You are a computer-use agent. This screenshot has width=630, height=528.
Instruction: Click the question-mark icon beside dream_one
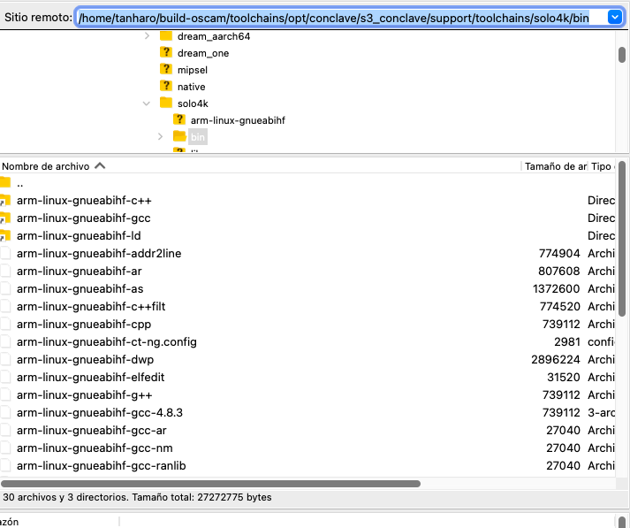(165, 53)
